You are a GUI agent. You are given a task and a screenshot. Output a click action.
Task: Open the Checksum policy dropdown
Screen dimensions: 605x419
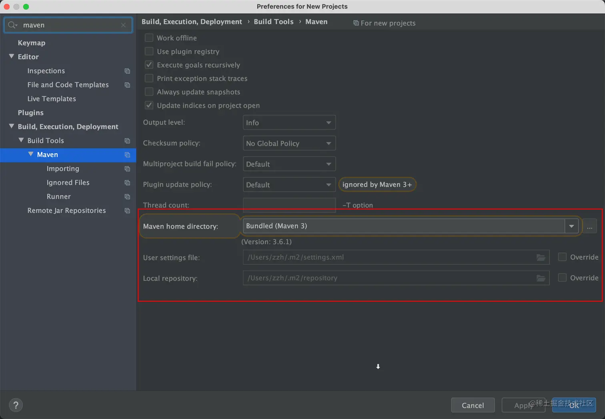click(x=289, y=143)
